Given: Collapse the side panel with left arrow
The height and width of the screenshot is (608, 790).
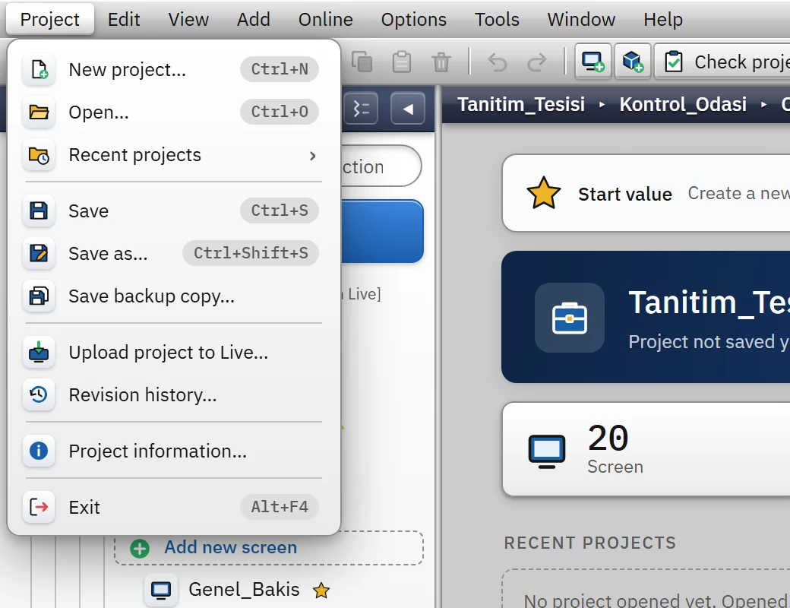Looking at the screenshot, I should coord(408,109).
